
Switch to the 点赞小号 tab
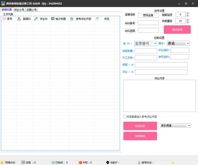[x=32, y=10]
